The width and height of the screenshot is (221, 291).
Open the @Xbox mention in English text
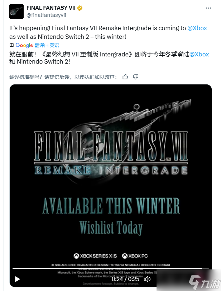(197, 28)
